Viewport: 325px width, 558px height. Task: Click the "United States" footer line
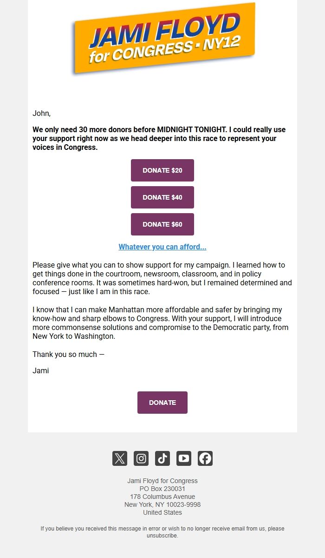point(162,512)
